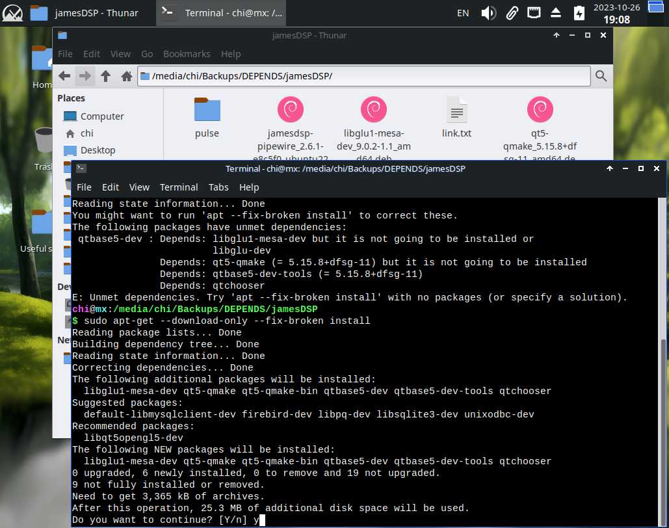669x528 pixels.
Task: Open the volume speaker tray icon
Action: click(x=489, y=13)
